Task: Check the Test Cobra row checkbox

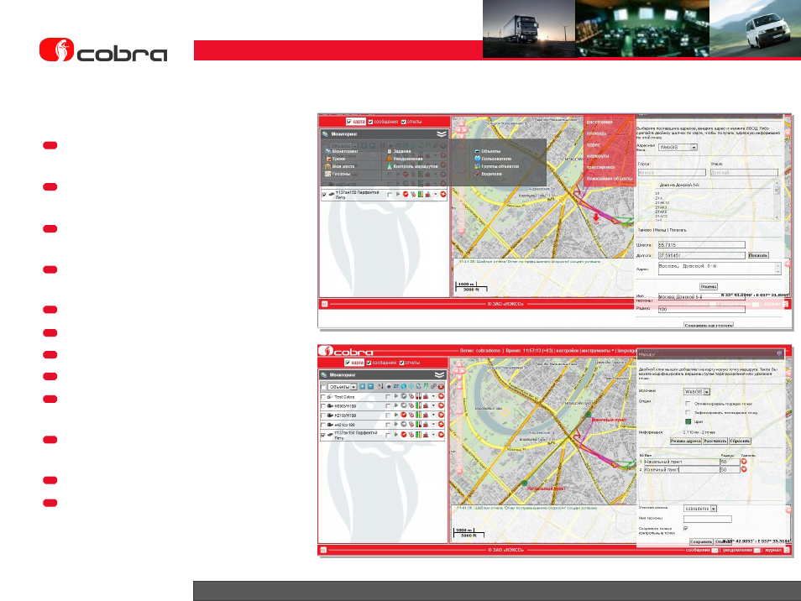Action: tap(323, 397)
